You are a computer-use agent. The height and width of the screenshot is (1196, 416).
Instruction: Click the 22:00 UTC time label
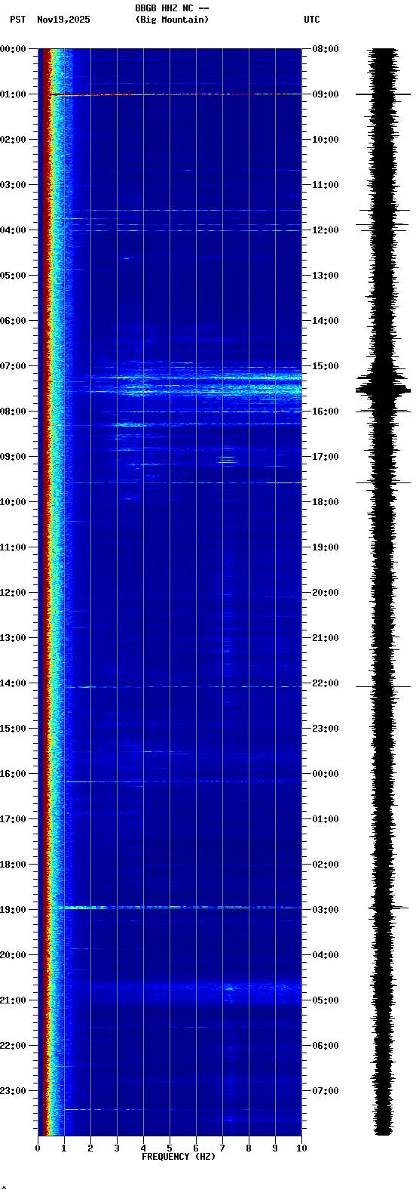coord(326,683)
